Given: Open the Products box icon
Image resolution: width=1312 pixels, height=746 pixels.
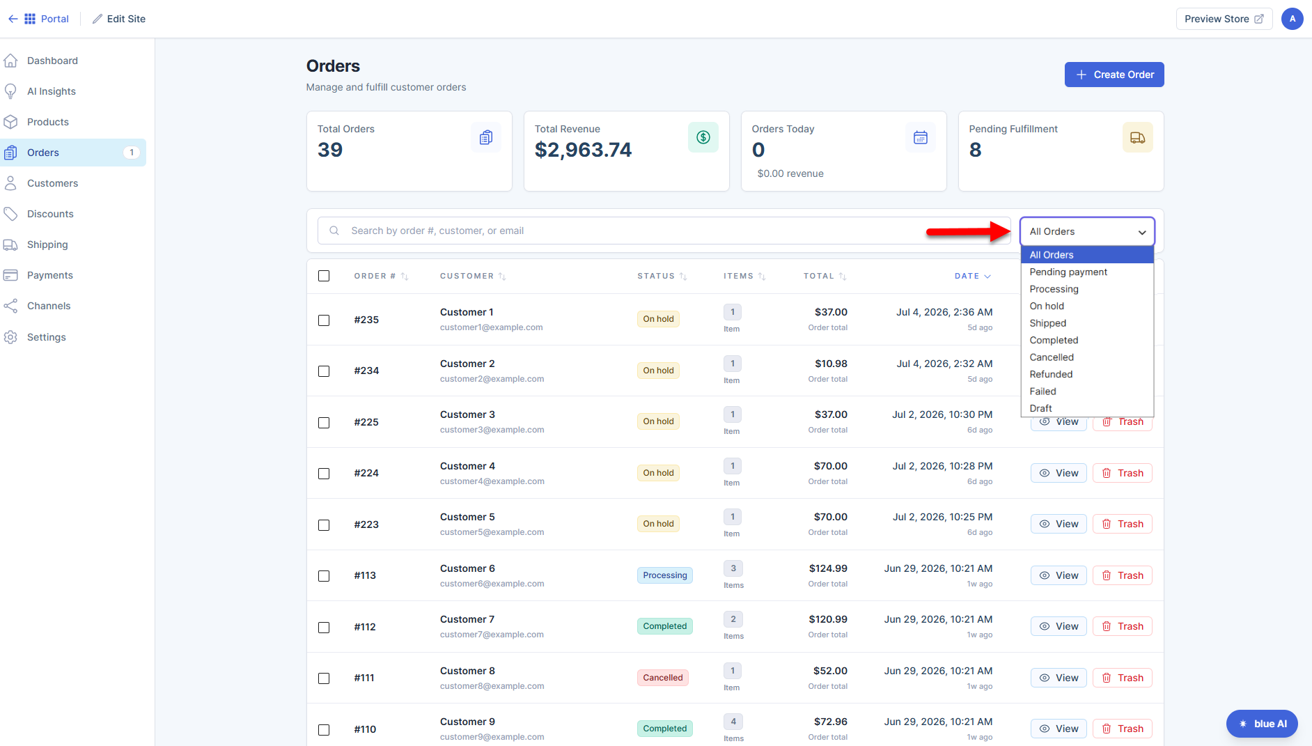Looking at the screenshot, I should click(x=10, y=122).
